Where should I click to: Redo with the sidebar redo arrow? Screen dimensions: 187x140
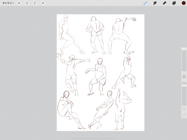(x=184, y=114)
